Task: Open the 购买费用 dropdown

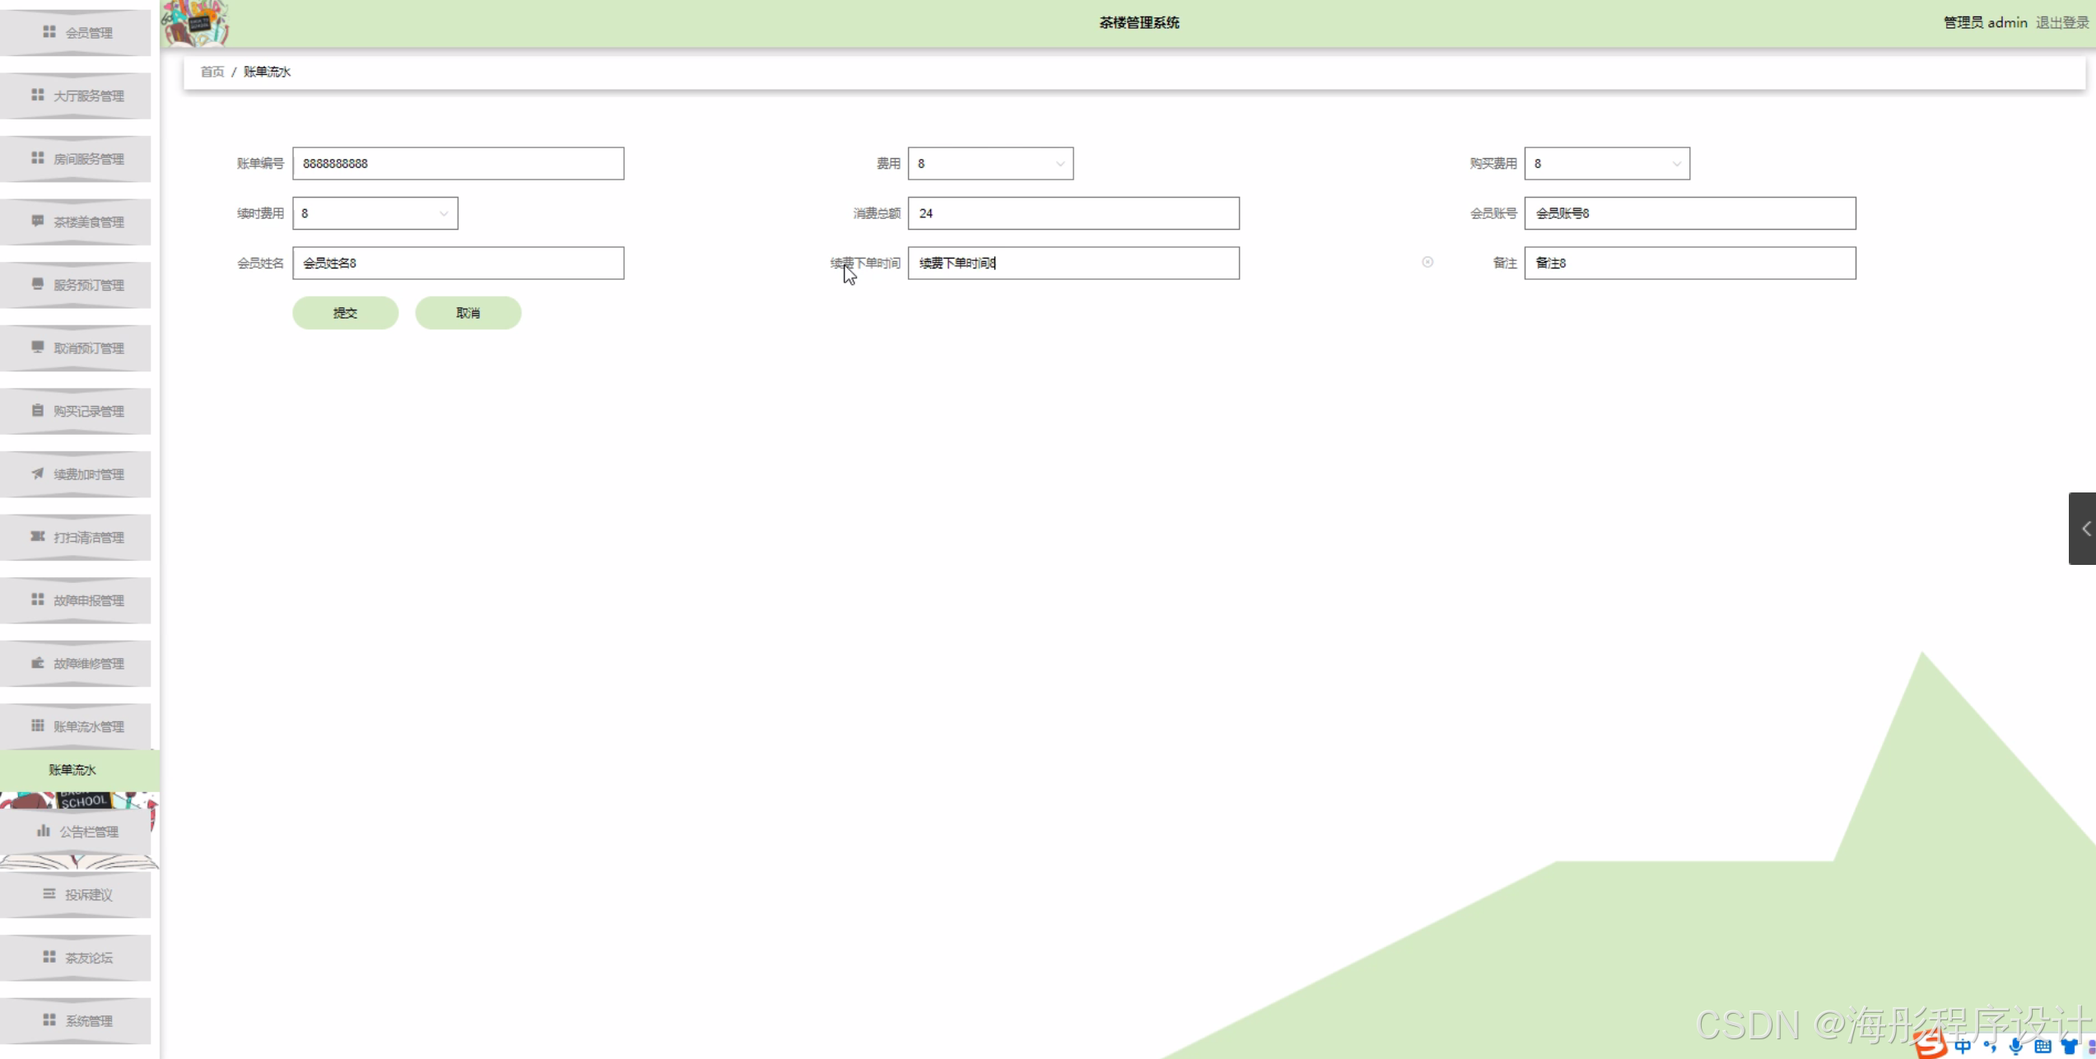Action: (x=1606, y=164)
